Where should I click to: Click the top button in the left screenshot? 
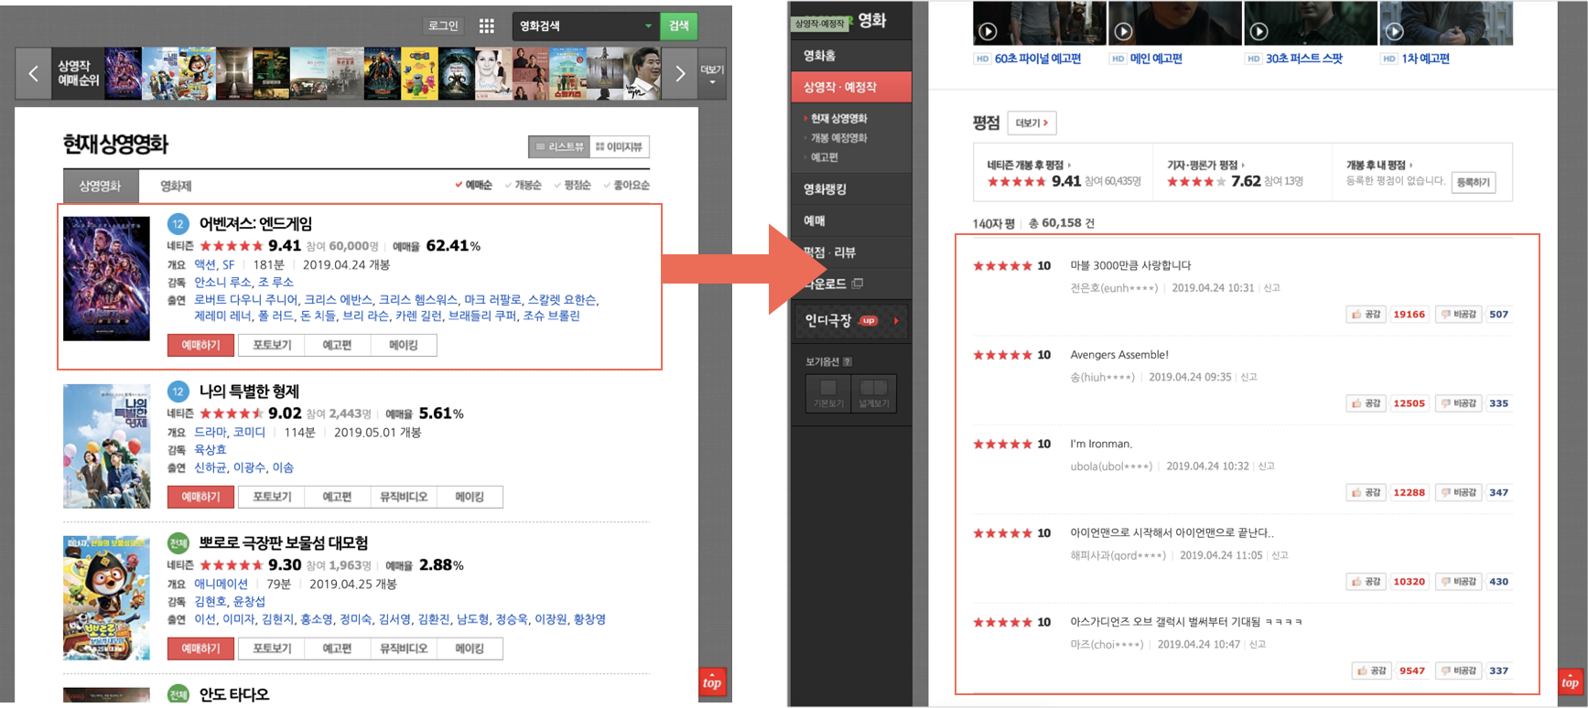(712, 681)
